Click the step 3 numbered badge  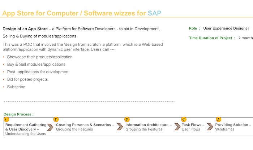coord(127,119)
